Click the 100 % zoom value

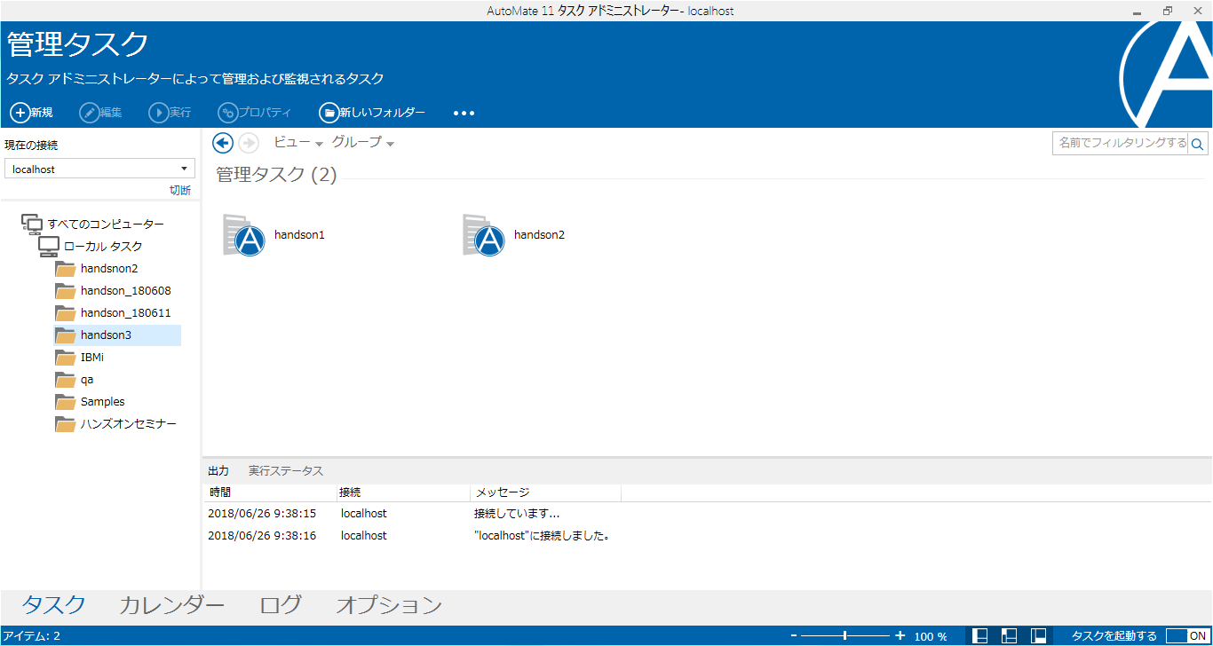click(x=931, y=636)
